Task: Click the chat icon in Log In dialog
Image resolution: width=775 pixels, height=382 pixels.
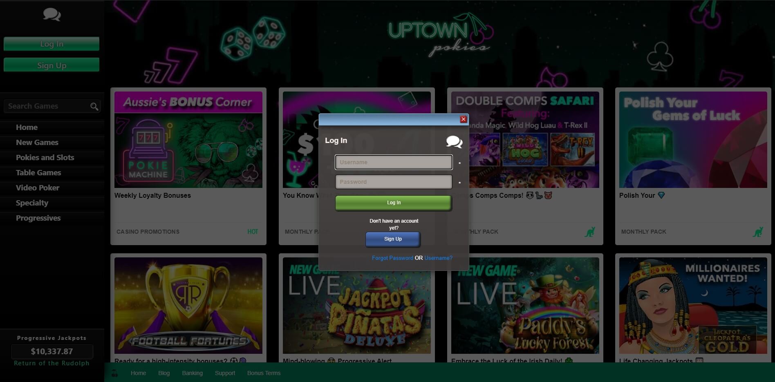Action: pos(454,141)
